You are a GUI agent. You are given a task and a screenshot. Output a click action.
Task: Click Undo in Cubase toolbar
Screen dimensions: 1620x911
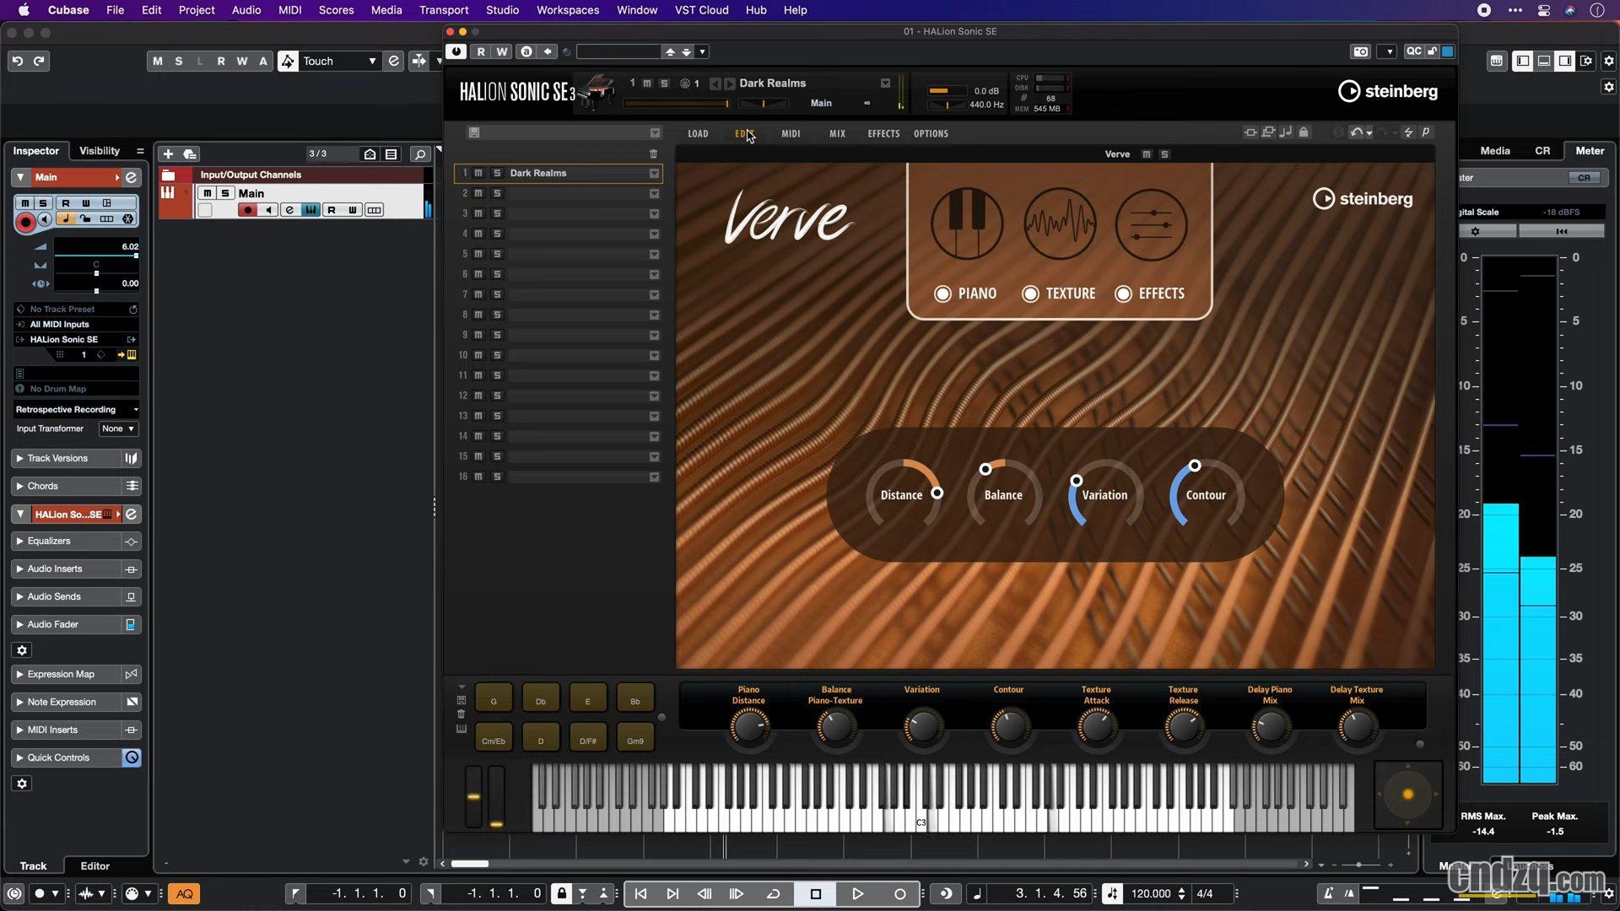point(17,61)
